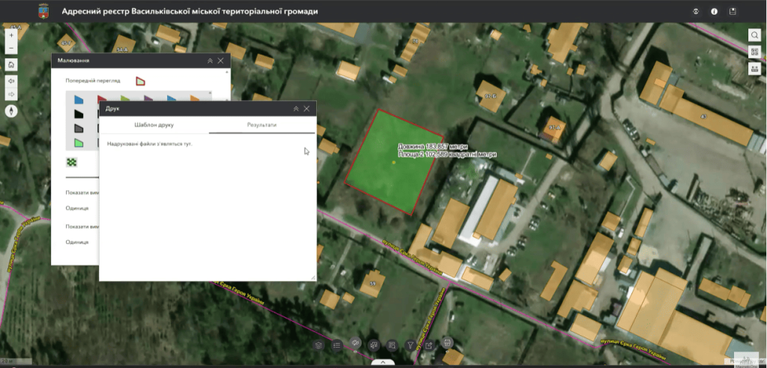This screenshot has width=767, height=368.
Task: Close the Друк panel
Action: 307,109
